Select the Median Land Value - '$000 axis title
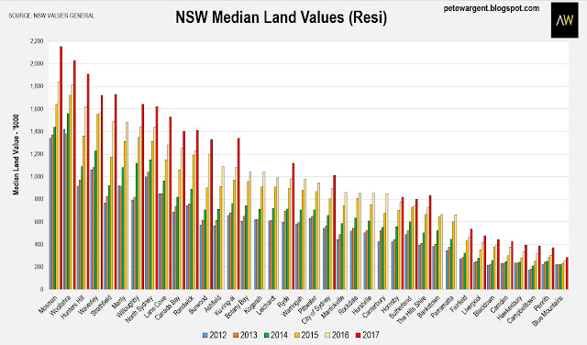Screen dimensions: 587x345 point(17,154)
